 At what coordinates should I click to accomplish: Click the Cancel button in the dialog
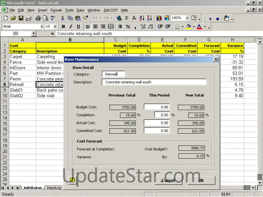click(x=168, y=180)
